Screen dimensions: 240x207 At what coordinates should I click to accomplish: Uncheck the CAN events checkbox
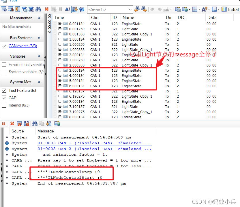click(4, 46)
